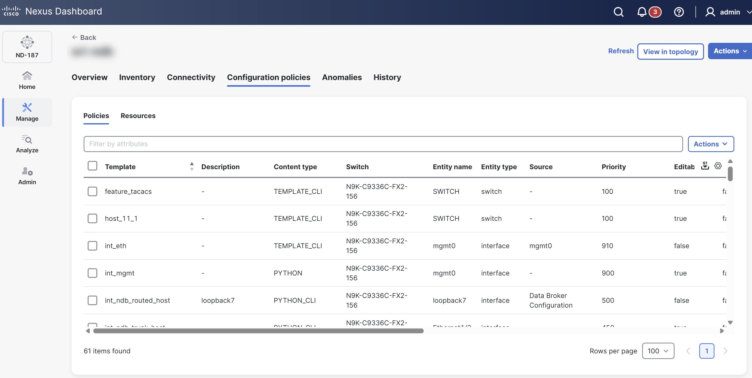Select the Manage section in the sidebar

[27, 112]
